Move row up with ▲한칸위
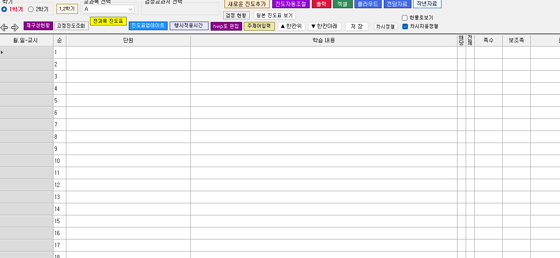The image size is (560, 258). coord(292,26)
